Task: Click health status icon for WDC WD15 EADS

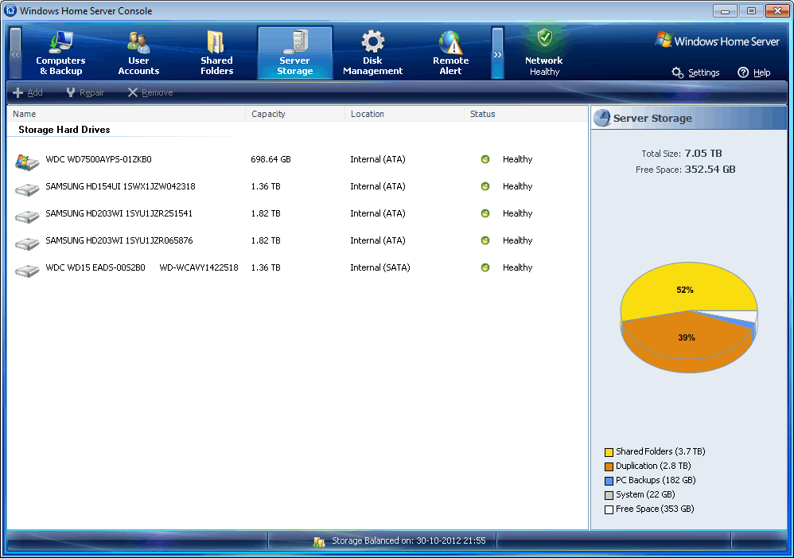Action: pyautogui.click(x=485, y=267)
